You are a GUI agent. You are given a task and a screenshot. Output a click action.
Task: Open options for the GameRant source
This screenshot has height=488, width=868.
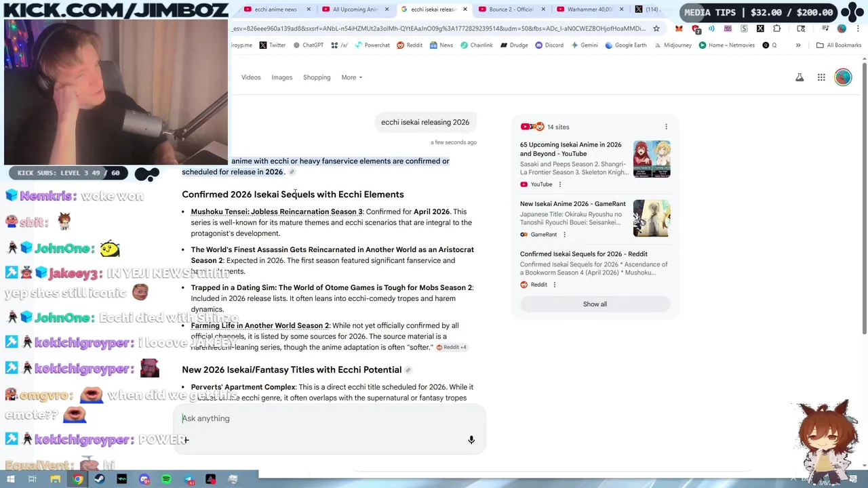(564, 235)
